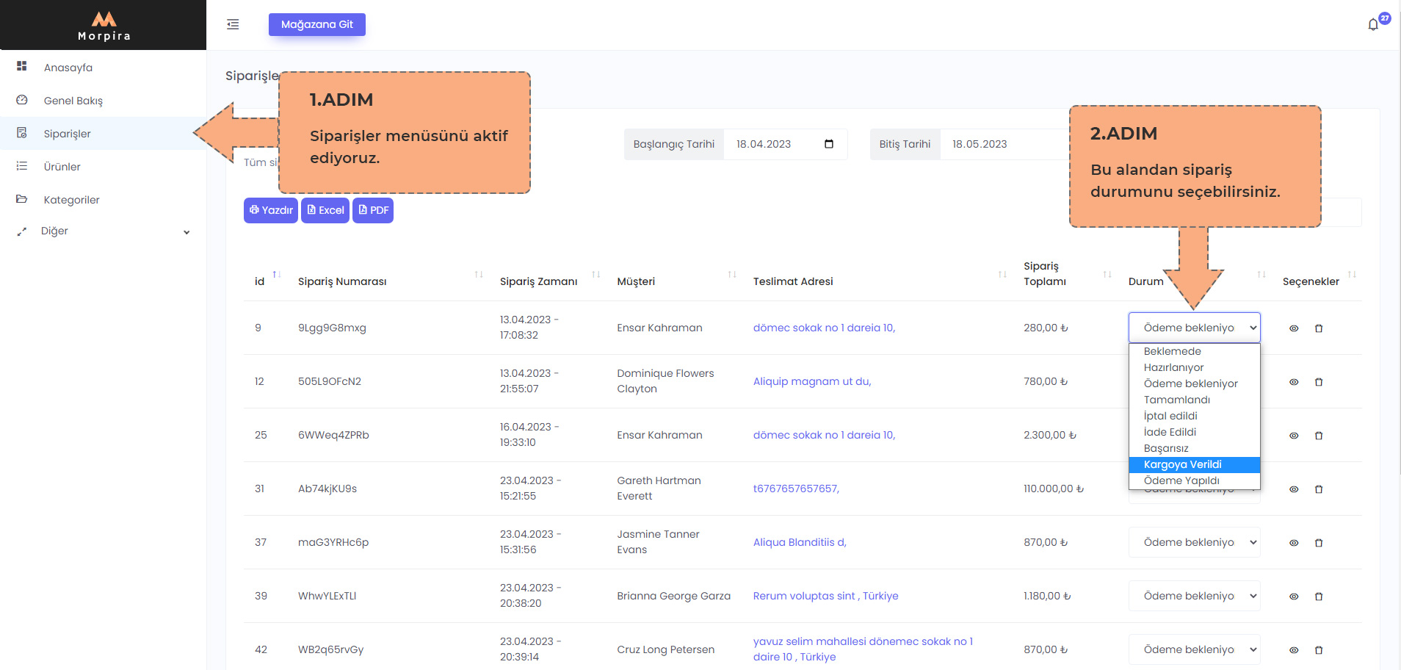View order 505L9OFcN2 with eye icon

coord(1294,382)
